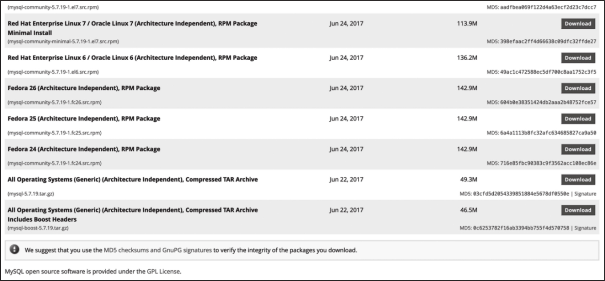
Task: Download the Fedora 26 RPM package
Action: tap(578, 88)
